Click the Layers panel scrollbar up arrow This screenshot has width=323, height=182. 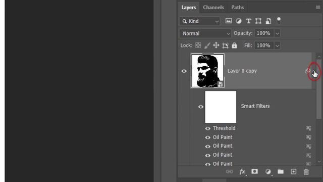coord(319,56)
